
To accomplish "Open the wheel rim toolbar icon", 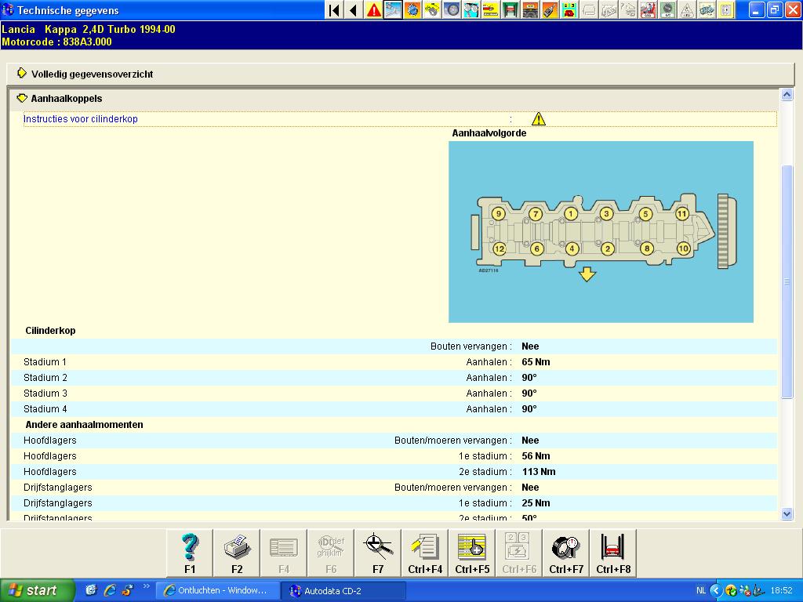I will (451, 9).
